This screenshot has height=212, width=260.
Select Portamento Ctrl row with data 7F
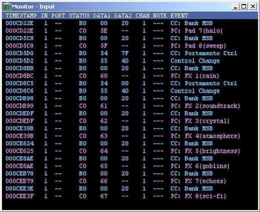pos(130,53)
